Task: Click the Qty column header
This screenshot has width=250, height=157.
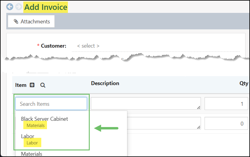Action: pos(244,83)
